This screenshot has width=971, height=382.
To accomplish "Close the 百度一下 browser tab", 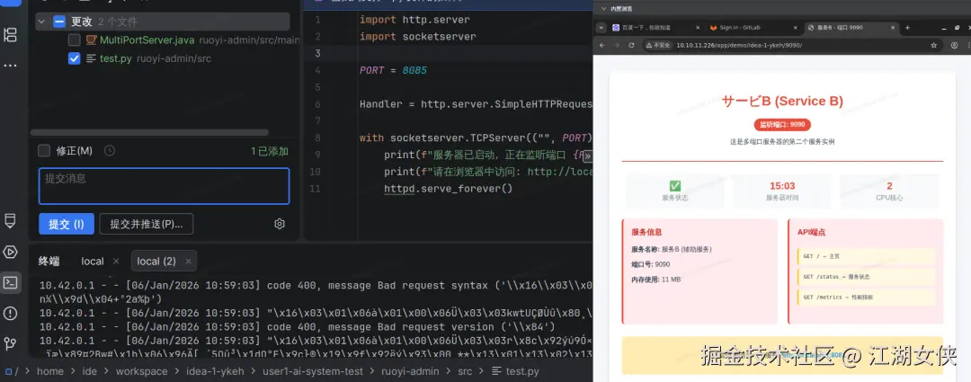I will 698,28.
